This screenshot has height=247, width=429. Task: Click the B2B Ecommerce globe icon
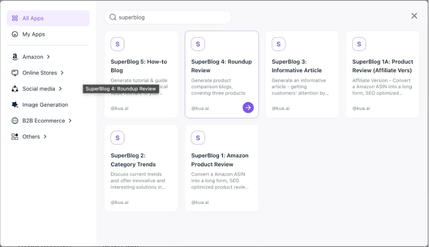(15, 121)
